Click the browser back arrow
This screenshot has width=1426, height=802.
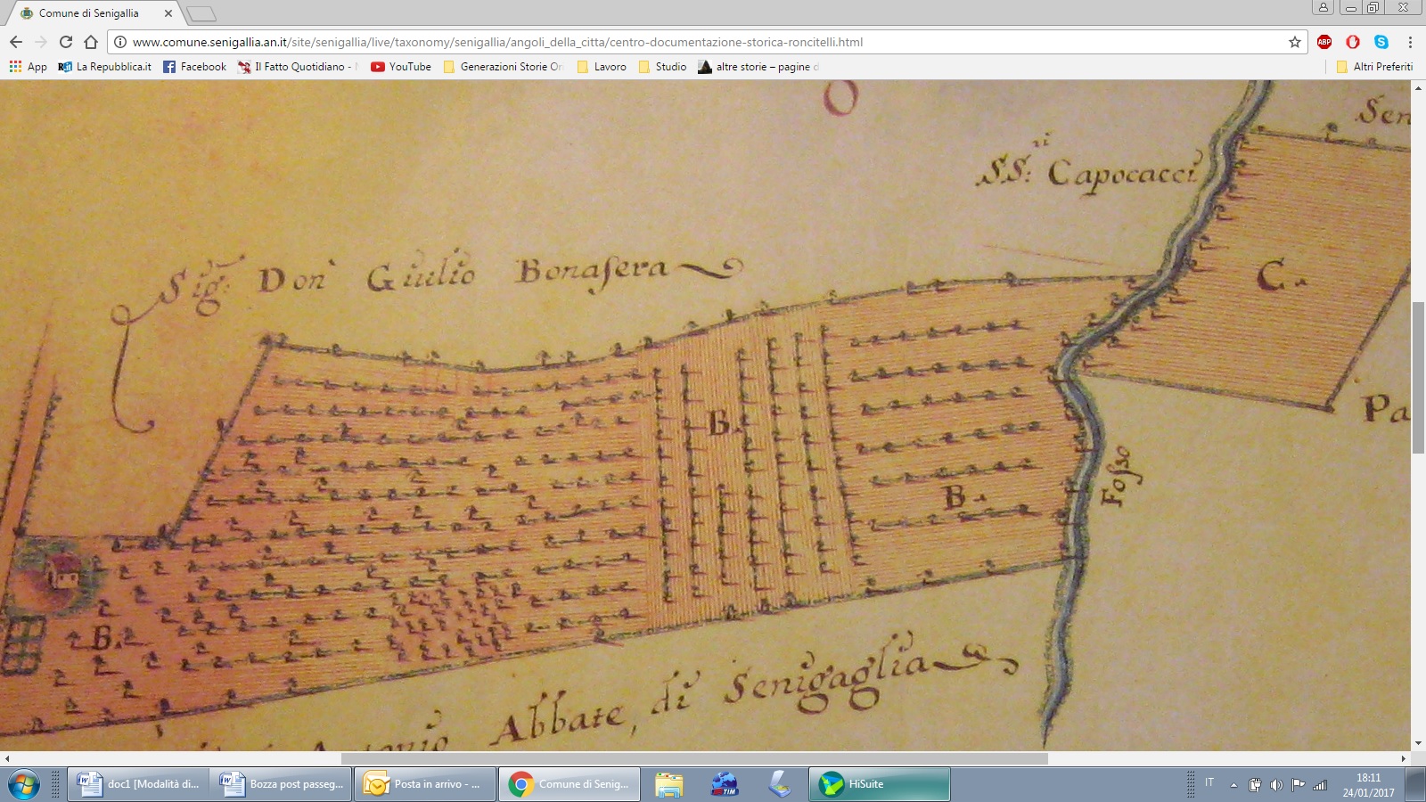pyautogui.click(x=16, y=42)
